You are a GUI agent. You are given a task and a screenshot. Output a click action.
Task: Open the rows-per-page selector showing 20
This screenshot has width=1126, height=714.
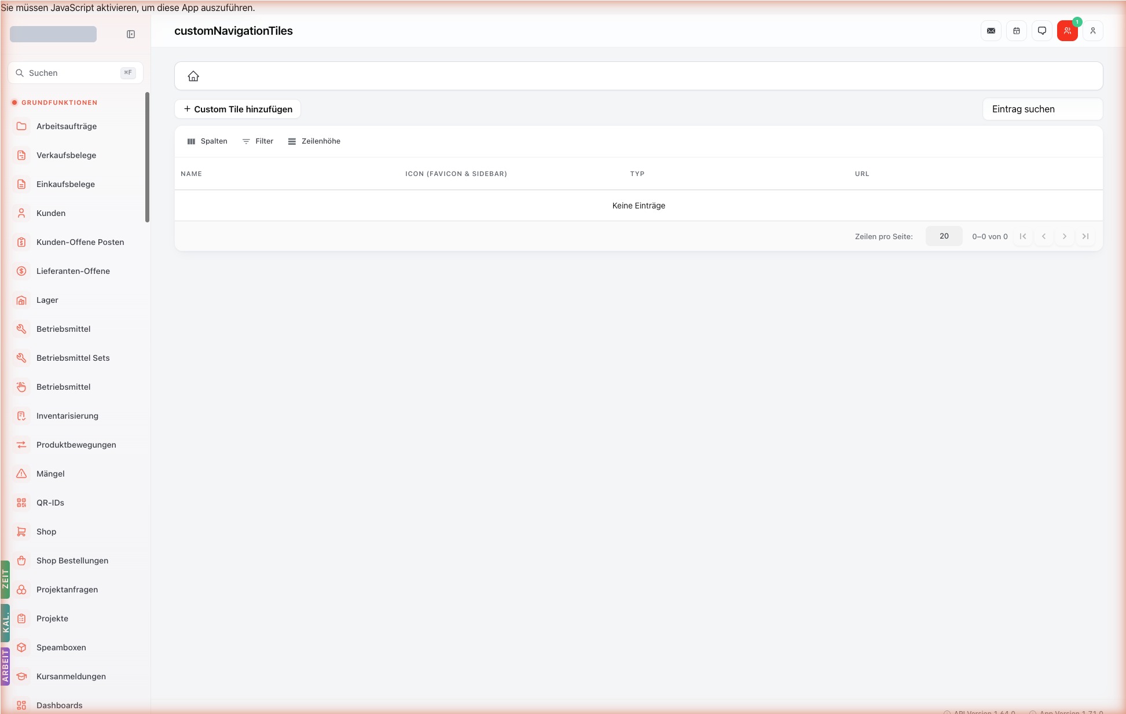click(x=944, y=236)
